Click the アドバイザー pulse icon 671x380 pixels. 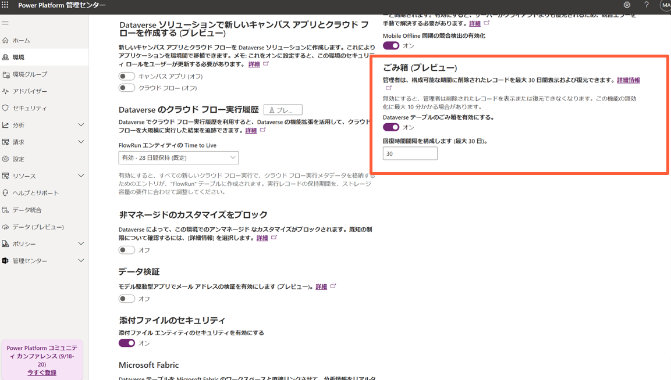tap(6, 91)
